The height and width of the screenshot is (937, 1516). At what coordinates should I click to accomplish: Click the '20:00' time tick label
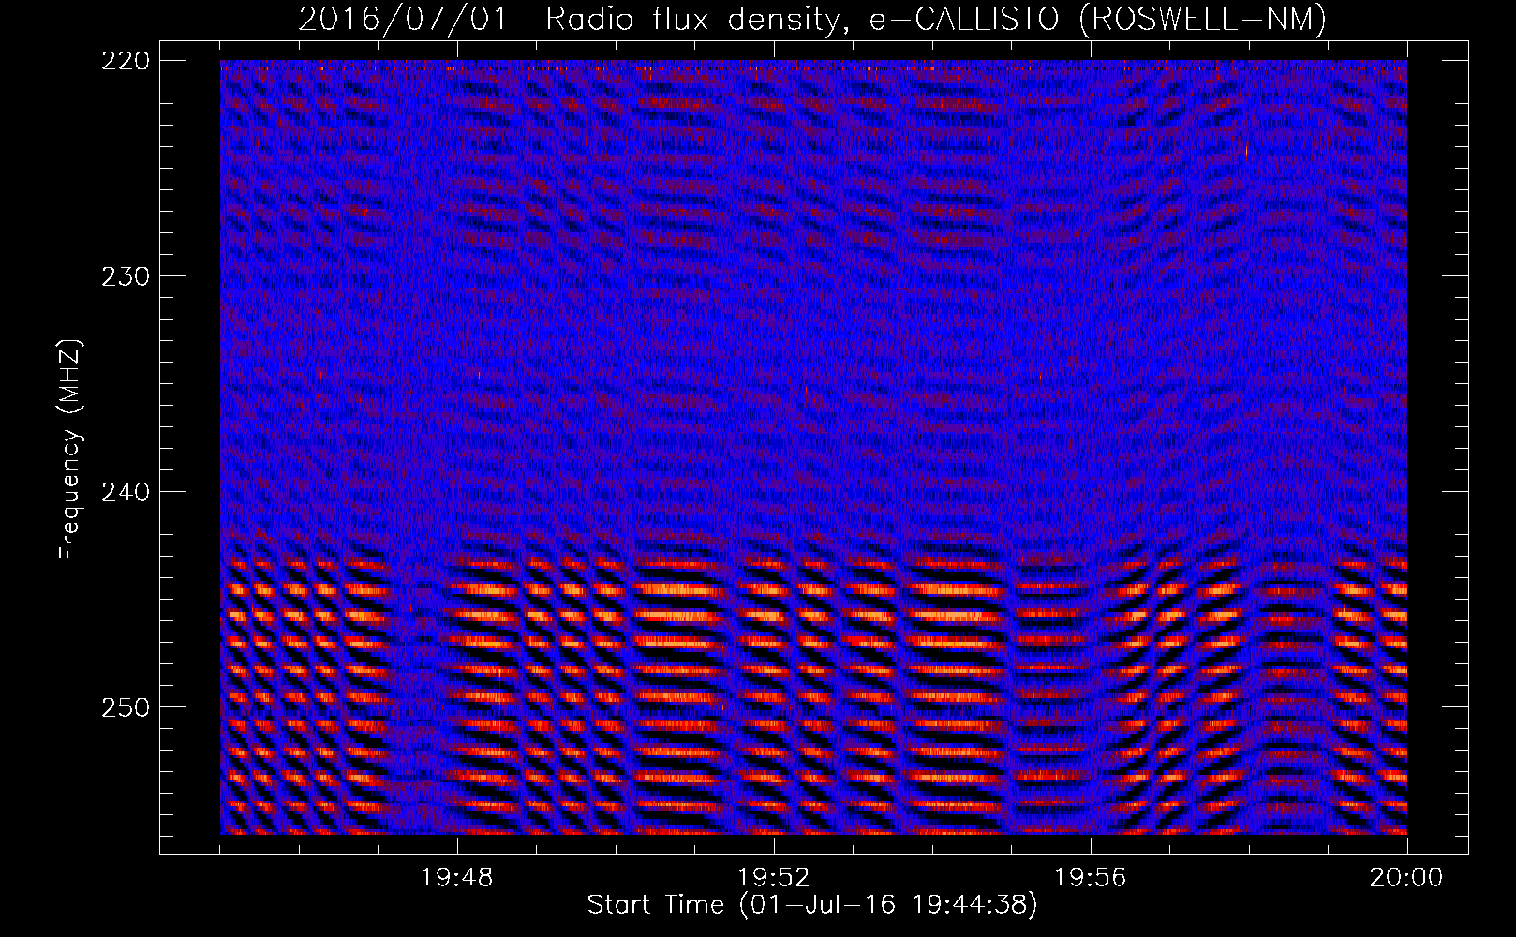pyautogui.click(x=1406, y=878)
